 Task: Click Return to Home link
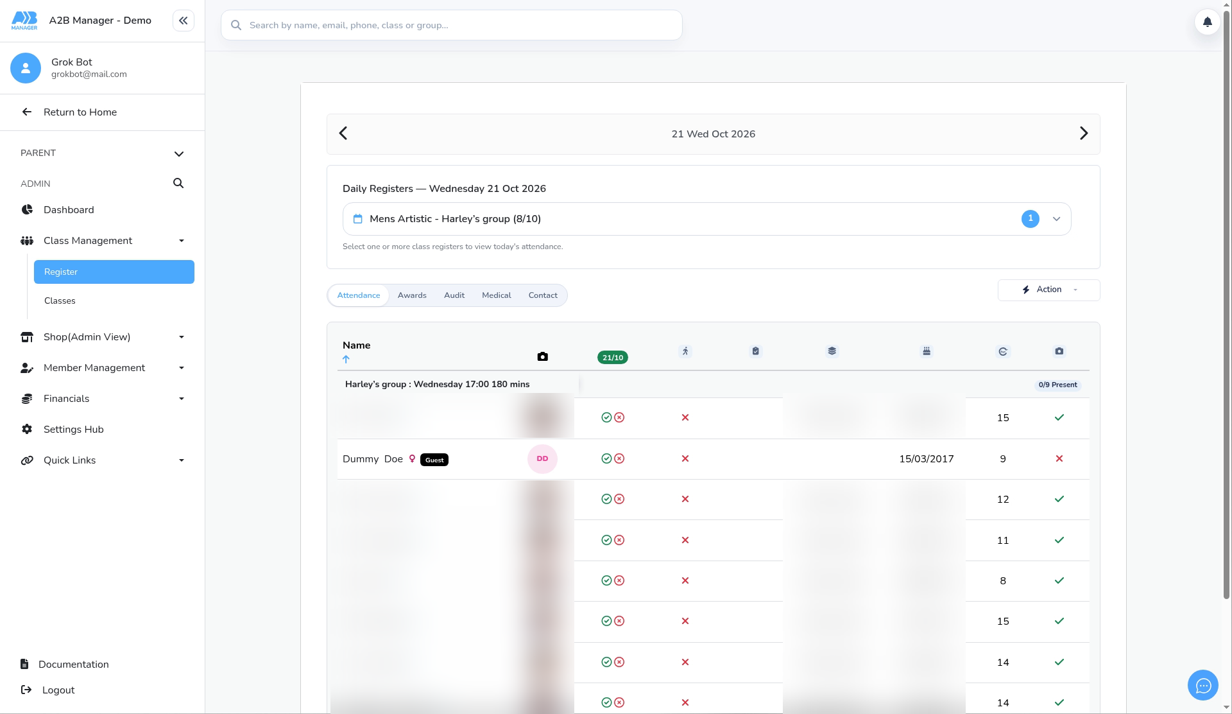pos(80,112)
